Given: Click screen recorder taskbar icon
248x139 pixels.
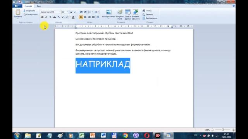Looking at the screenshot, I should 158,136.
